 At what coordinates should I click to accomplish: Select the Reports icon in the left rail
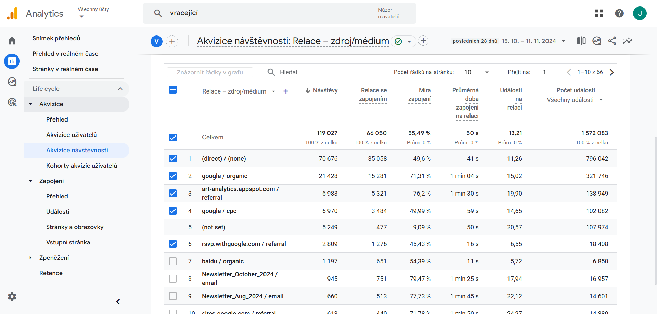[x=12, y=61]
